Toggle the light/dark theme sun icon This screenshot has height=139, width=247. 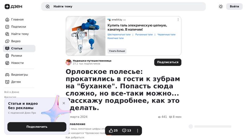pyautogui.click(x=221, y=6)
